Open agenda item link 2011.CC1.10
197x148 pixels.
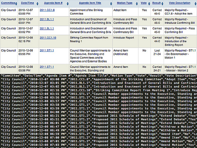pyautogui.click(x=48, y=37)
